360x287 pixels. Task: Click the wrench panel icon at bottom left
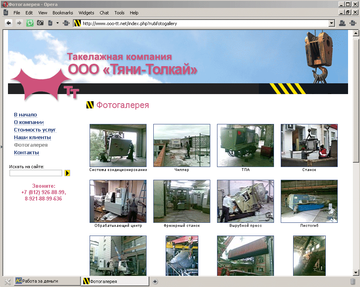click(x=7, y=281)
